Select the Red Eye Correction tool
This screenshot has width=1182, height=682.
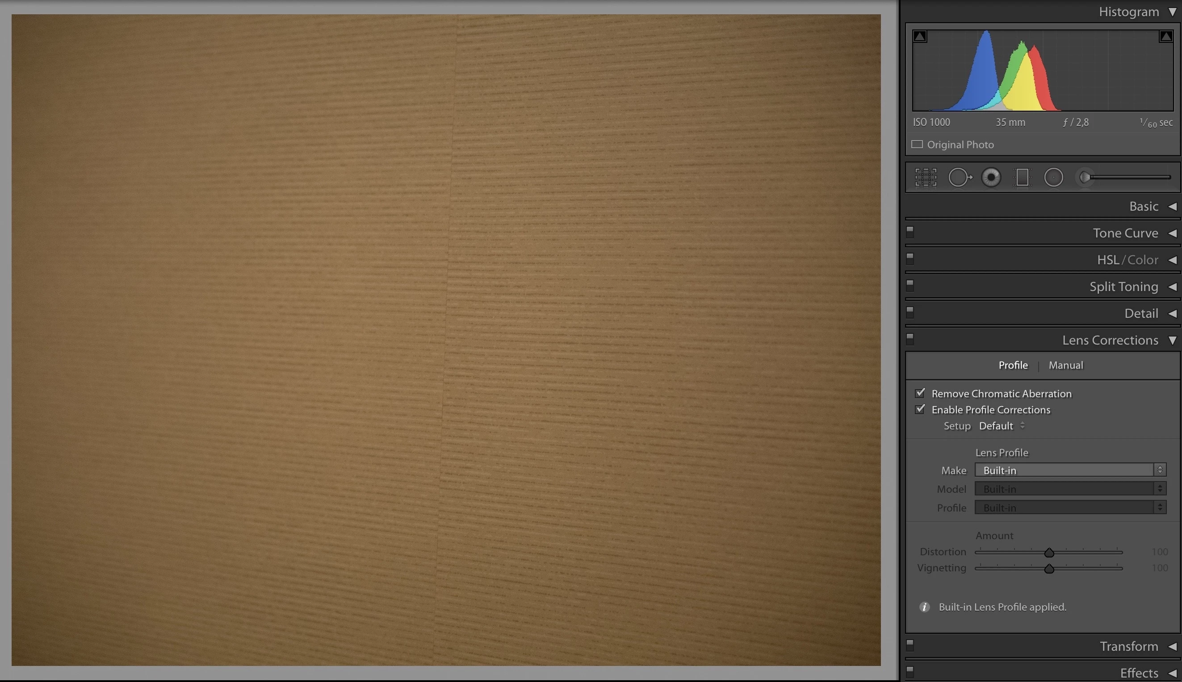(991, 178)
